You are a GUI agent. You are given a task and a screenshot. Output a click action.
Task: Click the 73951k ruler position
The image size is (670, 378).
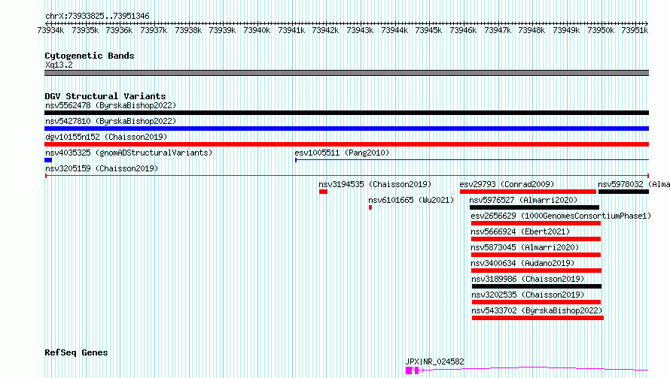click(x=635, y=31)
